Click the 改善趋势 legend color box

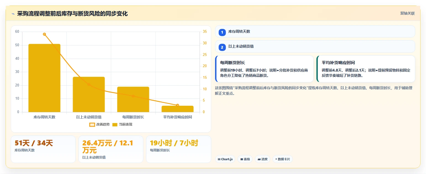coord(92,125)
